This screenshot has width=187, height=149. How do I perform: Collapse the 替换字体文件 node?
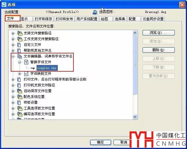tap(19, 62)
